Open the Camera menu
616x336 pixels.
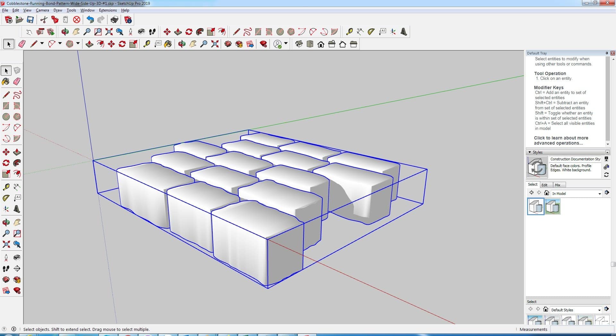(x=42, y=10)
